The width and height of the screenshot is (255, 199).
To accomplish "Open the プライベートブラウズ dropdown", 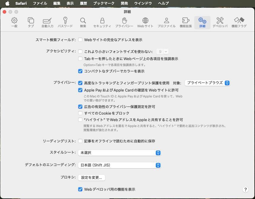I will pyautogui.click(x=207, y=83).
